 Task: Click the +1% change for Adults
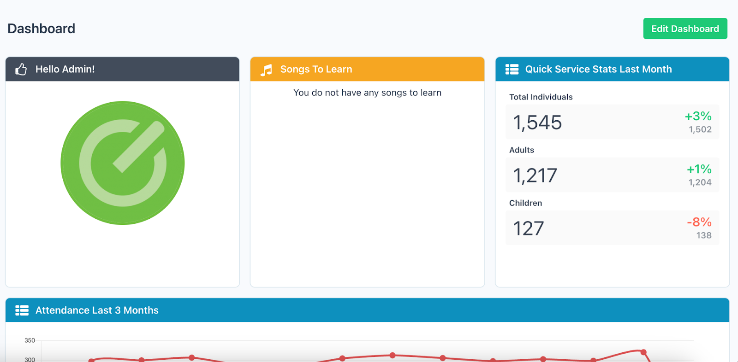coord(699,169)
